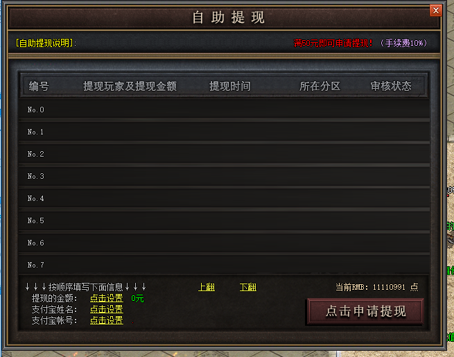This screenshot has width=454, height=357.
Task: Click the 点击申请提现 button
Action: pos(365,311)
